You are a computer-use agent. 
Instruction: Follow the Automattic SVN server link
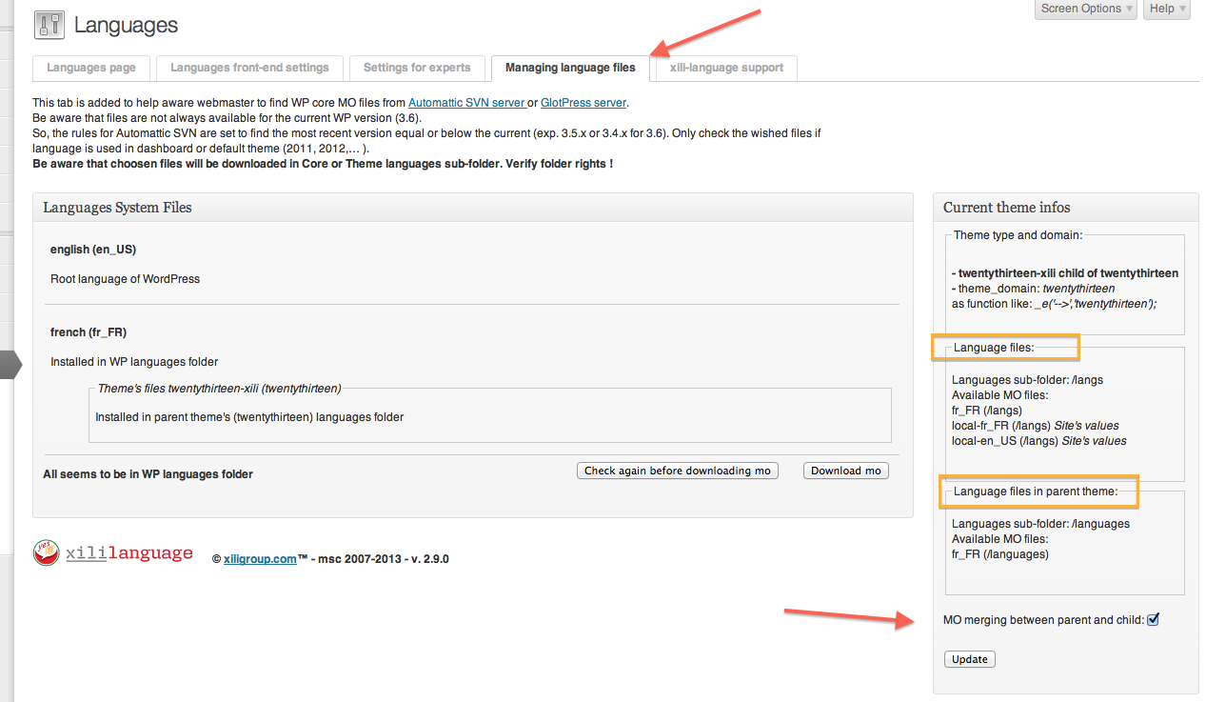467,103
